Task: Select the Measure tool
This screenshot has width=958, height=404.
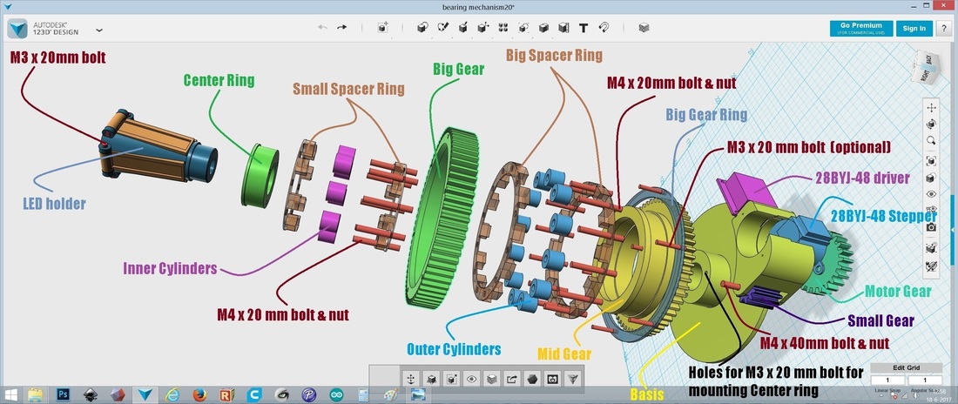Action: pos(563,28)
